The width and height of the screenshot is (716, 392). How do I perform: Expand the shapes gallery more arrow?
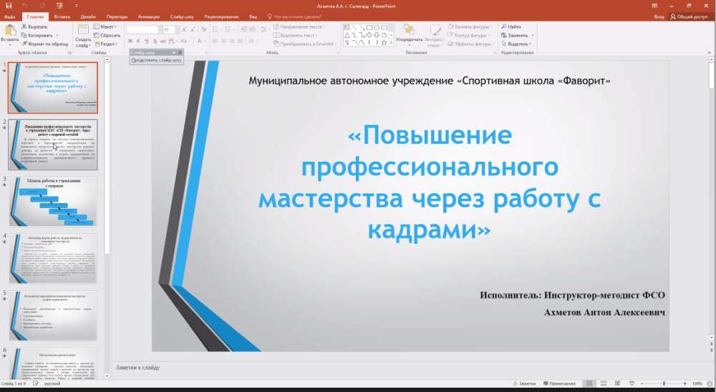coord(391,42)
